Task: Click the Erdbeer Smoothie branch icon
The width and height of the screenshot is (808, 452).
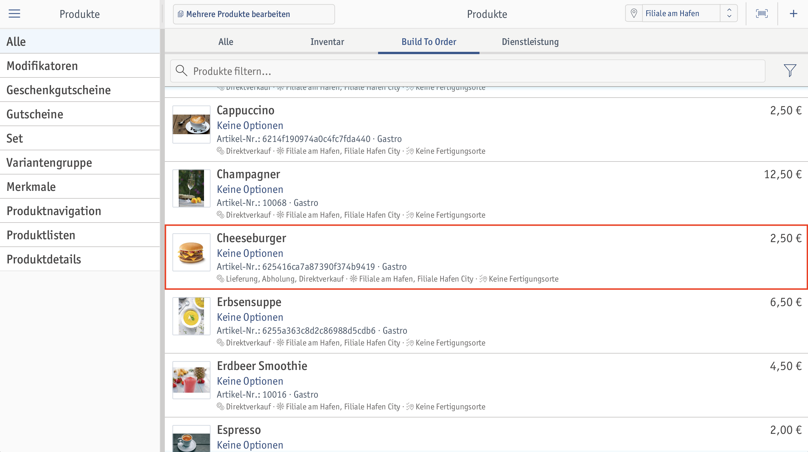Action: (x=280, y=407)
